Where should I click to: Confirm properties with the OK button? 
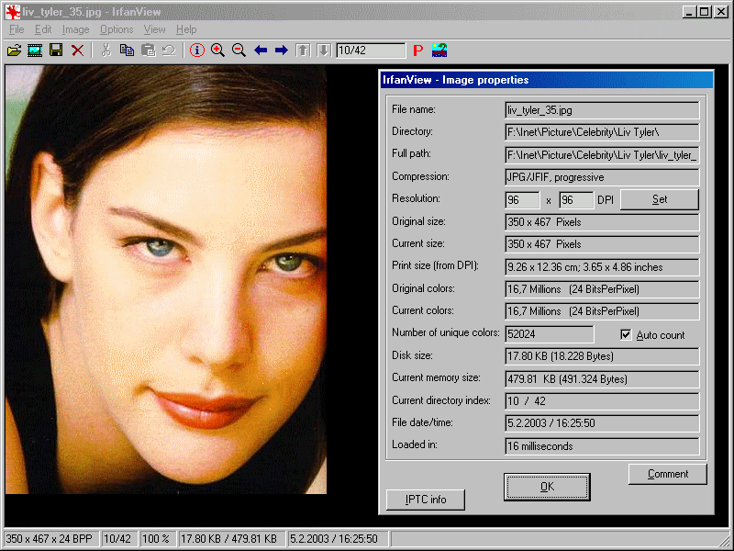[x=547, y=487]
